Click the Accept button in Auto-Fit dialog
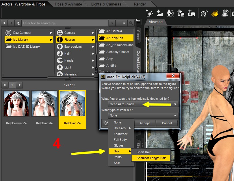This screenshot has height=181, width=234. pyautogui.click(x=144, y=123)
